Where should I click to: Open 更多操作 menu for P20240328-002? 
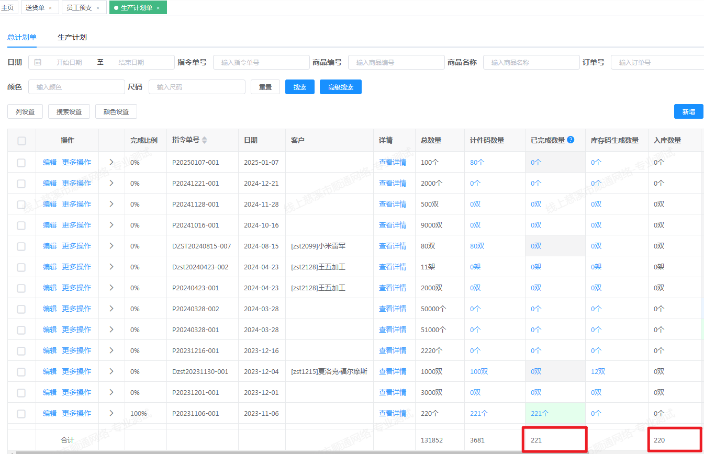[x=76, y=309]
